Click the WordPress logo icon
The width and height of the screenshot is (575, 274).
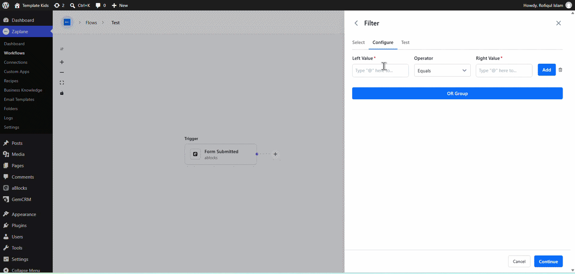pyautogui.click(x=6, y=5)
